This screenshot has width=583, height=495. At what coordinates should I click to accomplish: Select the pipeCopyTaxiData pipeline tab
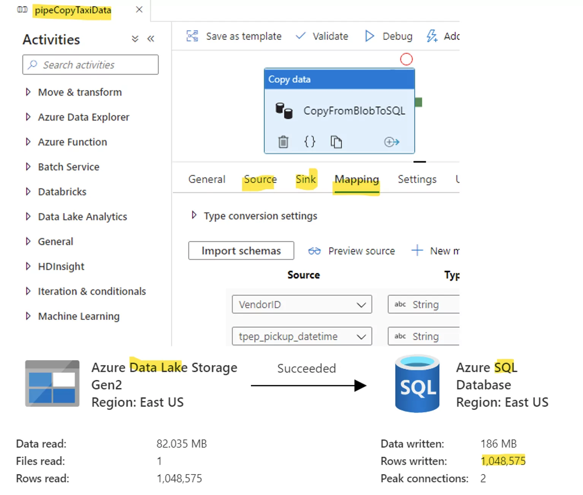click(73, 10)
